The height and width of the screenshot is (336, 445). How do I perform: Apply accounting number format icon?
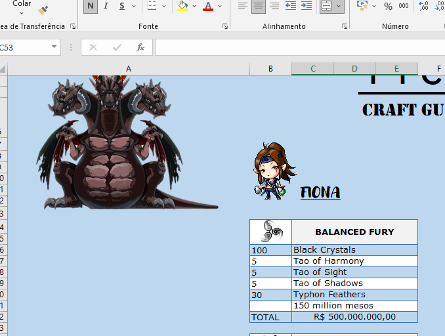[x=362, y=6]
